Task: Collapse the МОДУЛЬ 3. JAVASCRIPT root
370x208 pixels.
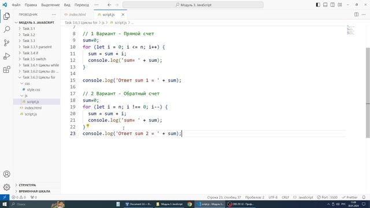Action: (x=37, y=23)
